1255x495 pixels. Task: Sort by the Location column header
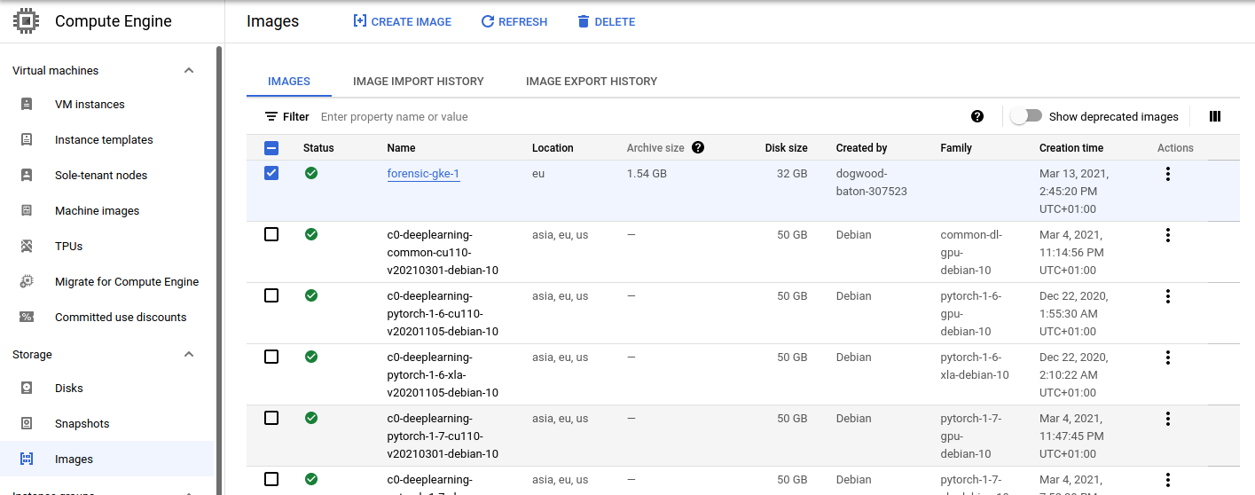(x=553, y=148)
